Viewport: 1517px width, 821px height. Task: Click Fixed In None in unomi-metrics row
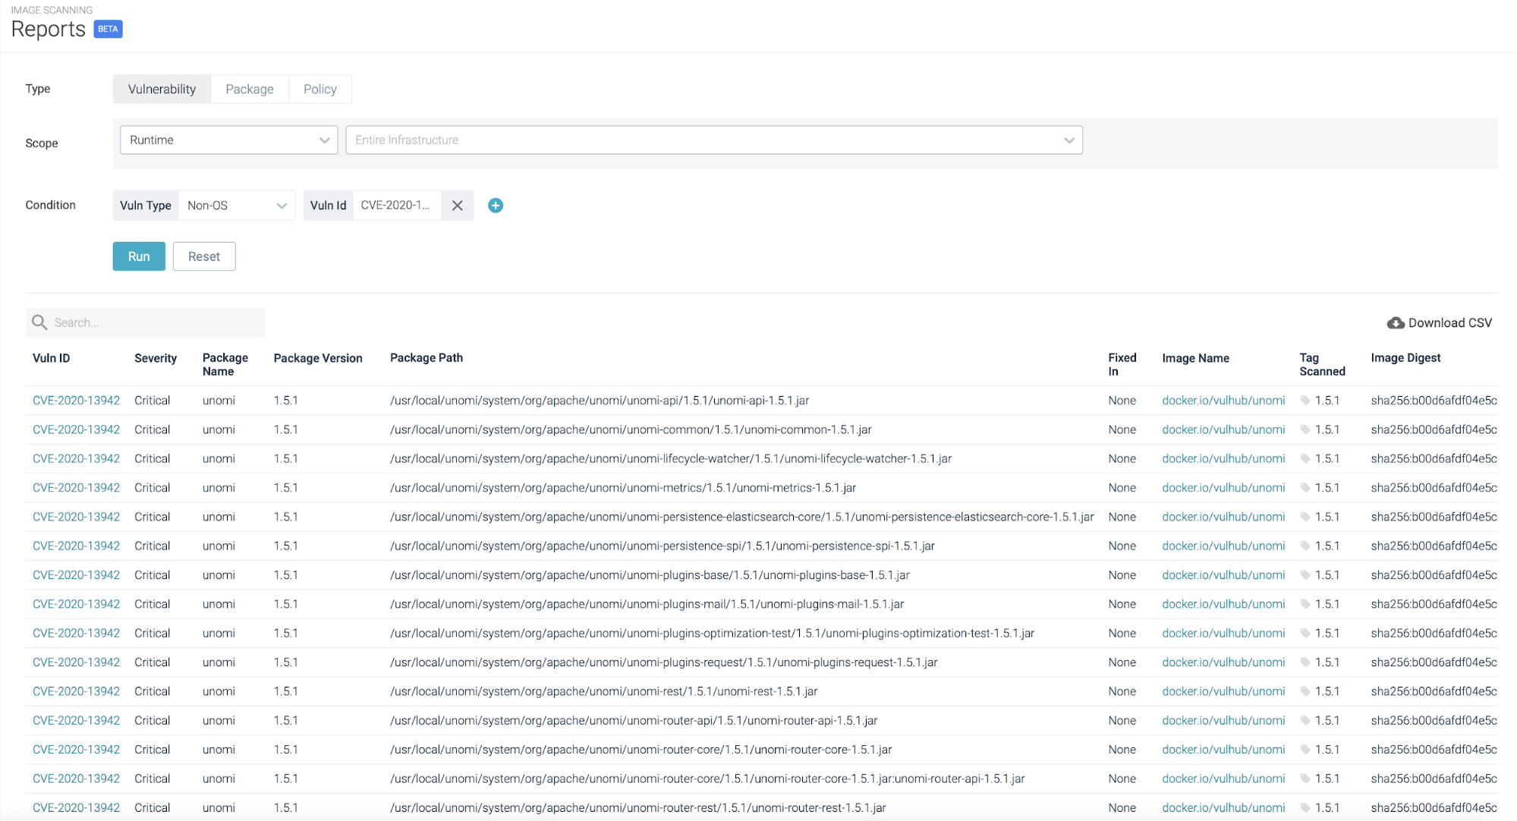tap(1122, 488)
